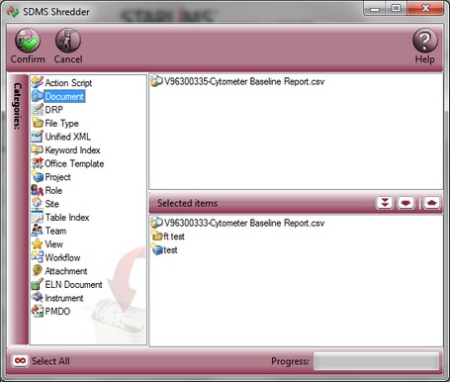450x382 pixels.
Task: Go to the Workflow category label
Action: [62, 257]
